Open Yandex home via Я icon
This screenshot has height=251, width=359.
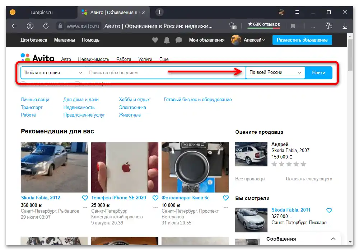point(30,26)
